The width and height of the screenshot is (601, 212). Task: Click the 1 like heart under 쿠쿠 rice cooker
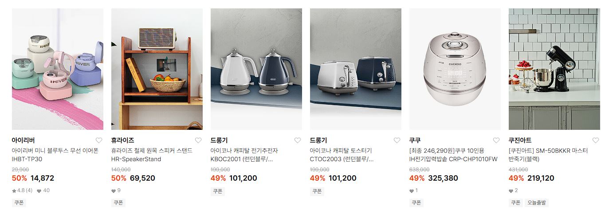(414, 191)
